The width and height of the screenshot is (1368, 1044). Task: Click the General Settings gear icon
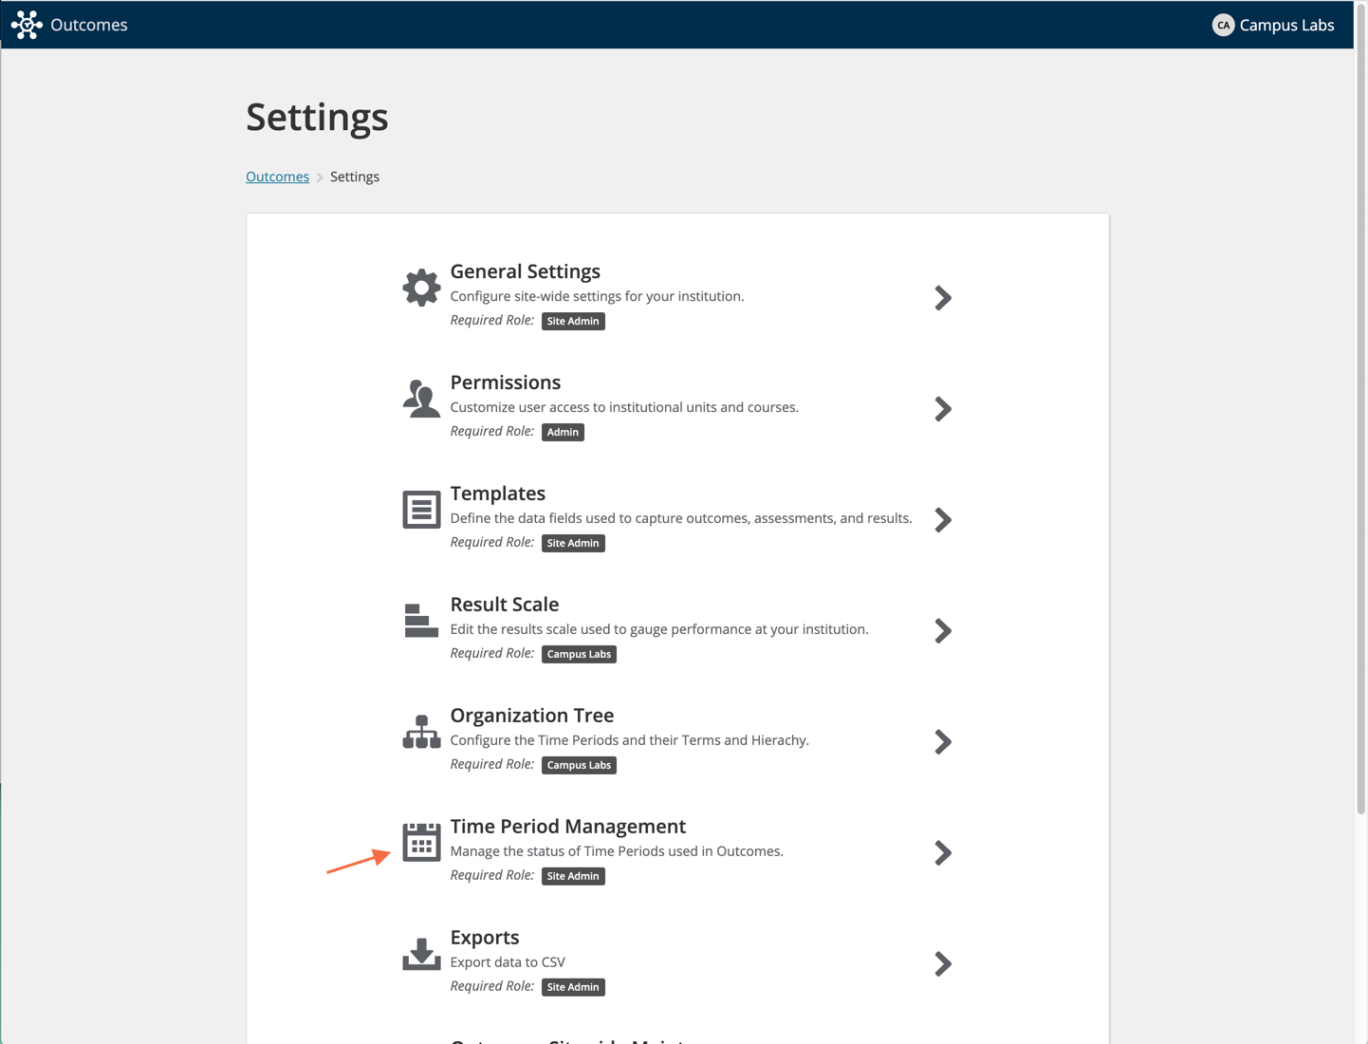tap(421, 288)
